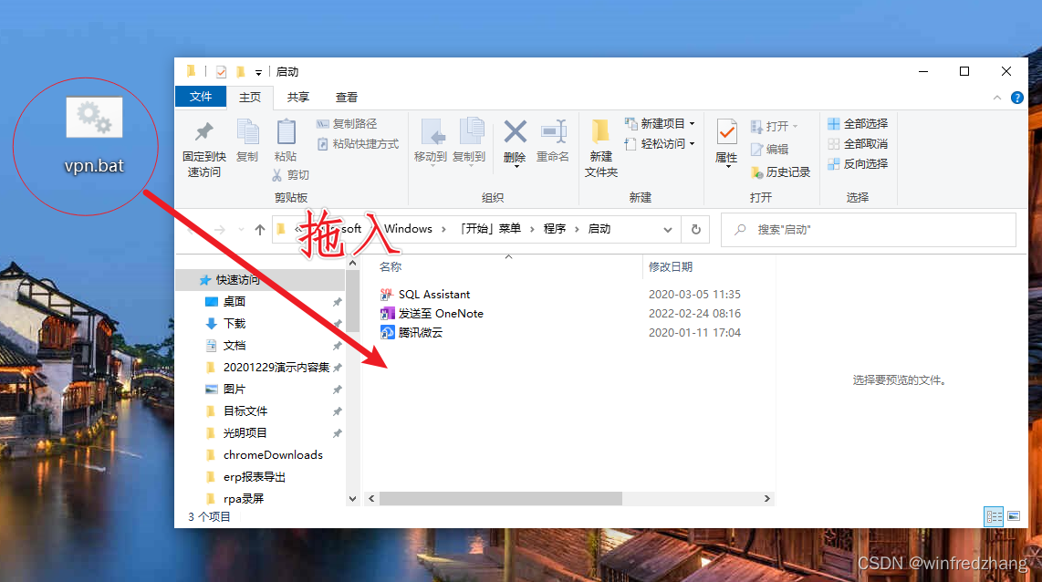Select the vpn.bat desktop file icon
This screenshot has height=582, width=1042.
[94, 118]
